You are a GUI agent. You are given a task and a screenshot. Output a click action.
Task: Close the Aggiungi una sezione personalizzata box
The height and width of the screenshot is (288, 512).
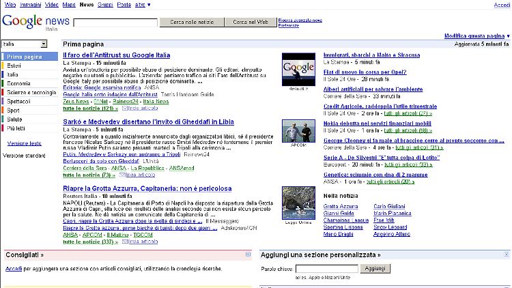pyautogui.click(x=506, y=255)
